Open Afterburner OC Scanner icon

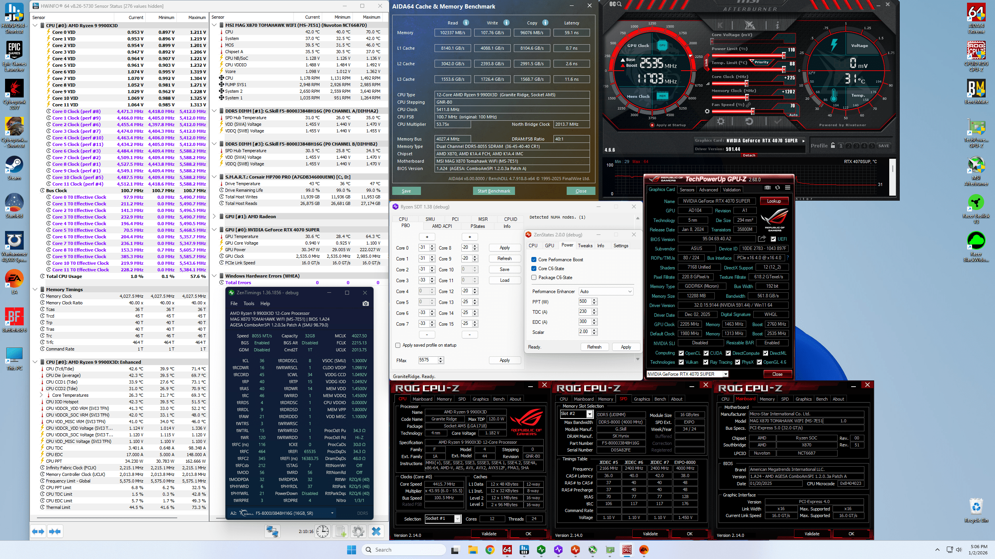(x=615, y=4)
